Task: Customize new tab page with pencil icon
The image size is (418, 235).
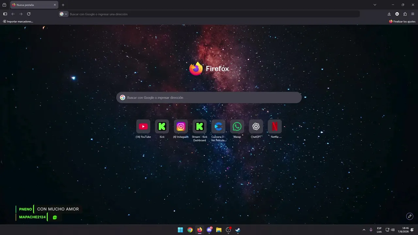Action: click(x=410, y=216)
